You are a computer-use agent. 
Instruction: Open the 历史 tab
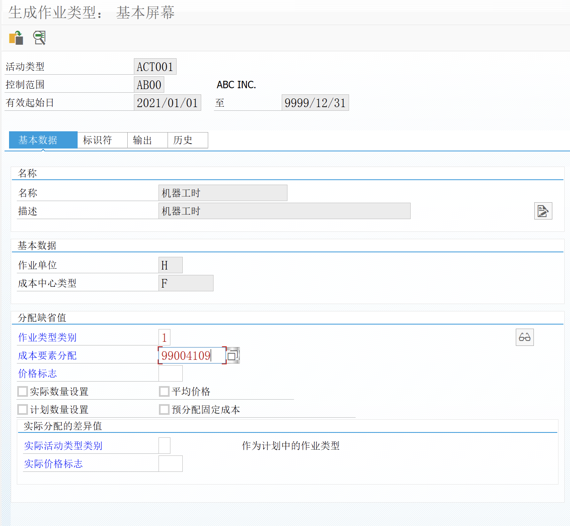point(188,140)
